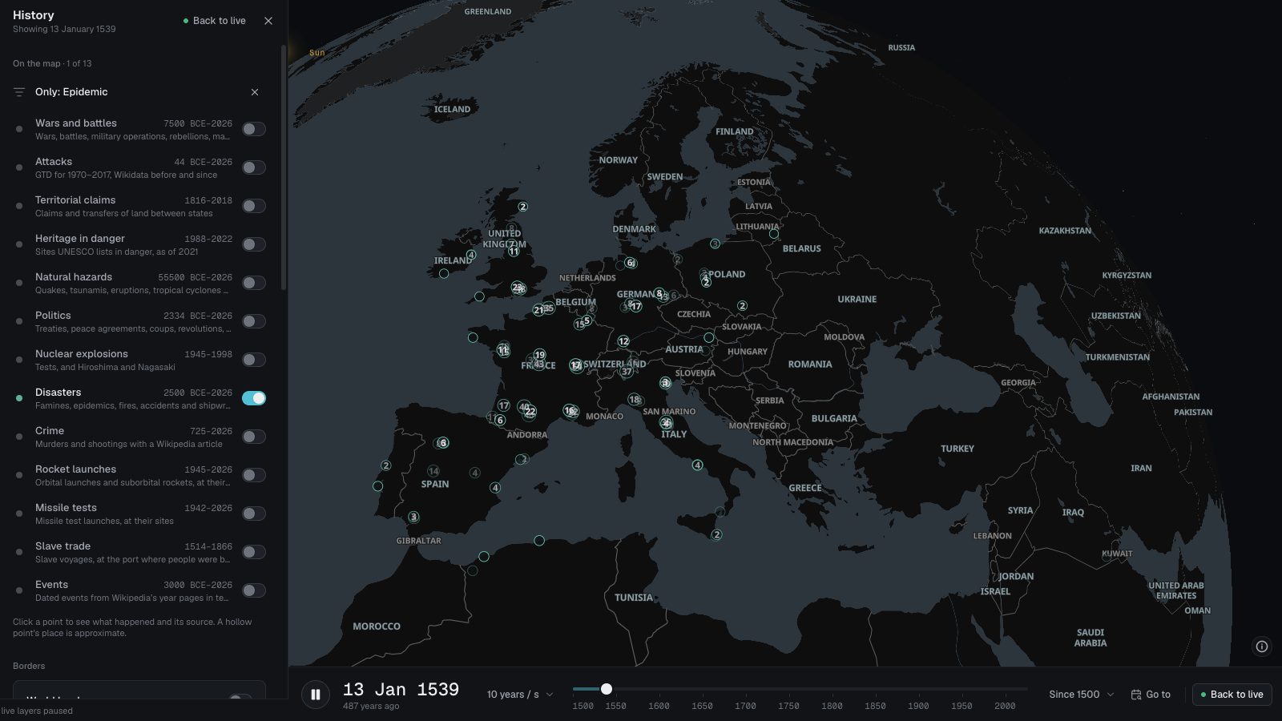Click the History panel scrollbar

(284, 168)
